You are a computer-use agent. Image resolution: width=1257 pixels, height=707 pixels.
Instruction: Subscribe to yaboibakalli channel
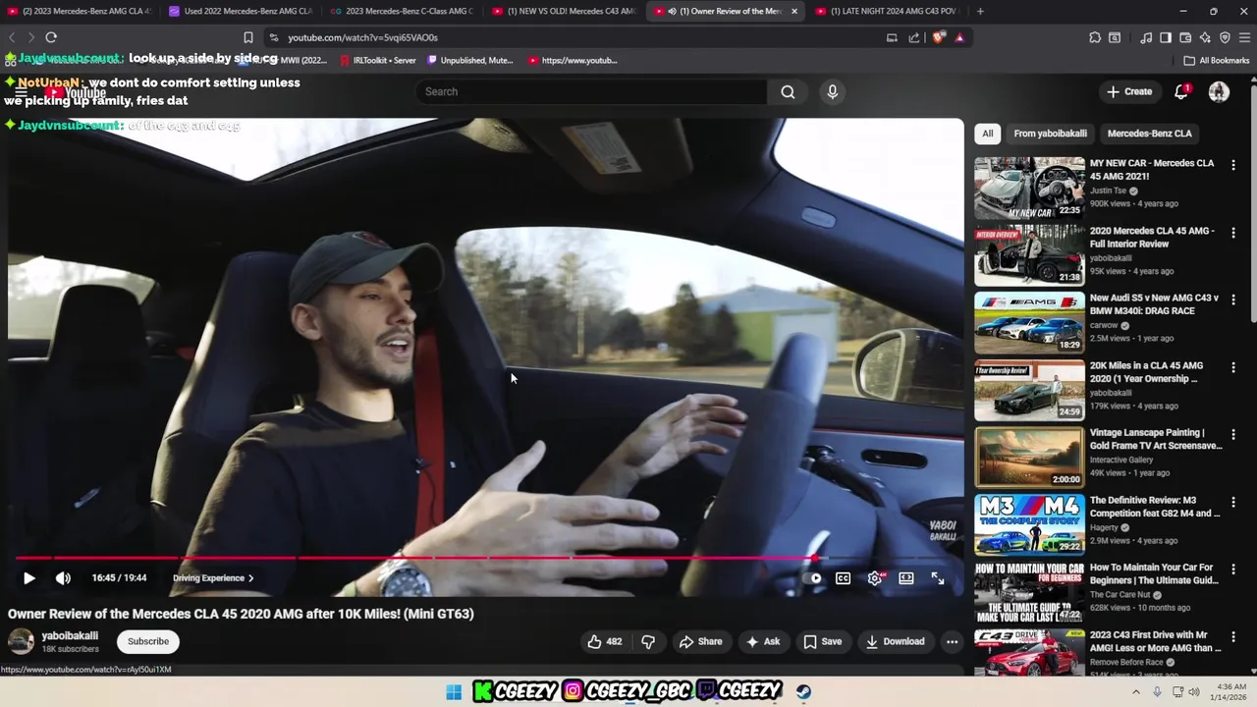coord(148,641)
